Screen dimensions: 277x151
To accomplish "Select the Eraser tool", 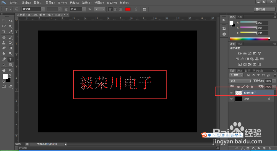I will click(4, 48).
